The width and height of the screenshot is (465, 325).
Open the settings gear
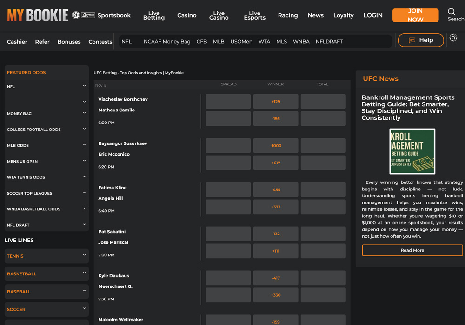pos(453,38)
